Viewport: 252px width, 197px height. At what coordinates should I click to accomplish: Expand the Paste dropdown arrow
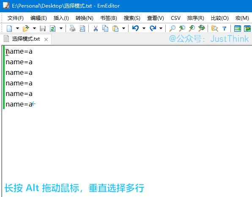click(x=123, y=28)
